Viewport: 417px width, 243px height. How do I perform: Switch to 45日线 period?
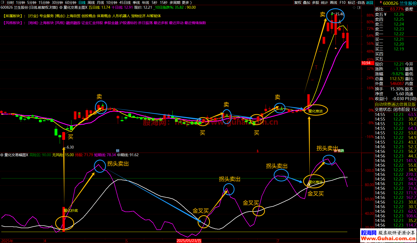point(125,3)
